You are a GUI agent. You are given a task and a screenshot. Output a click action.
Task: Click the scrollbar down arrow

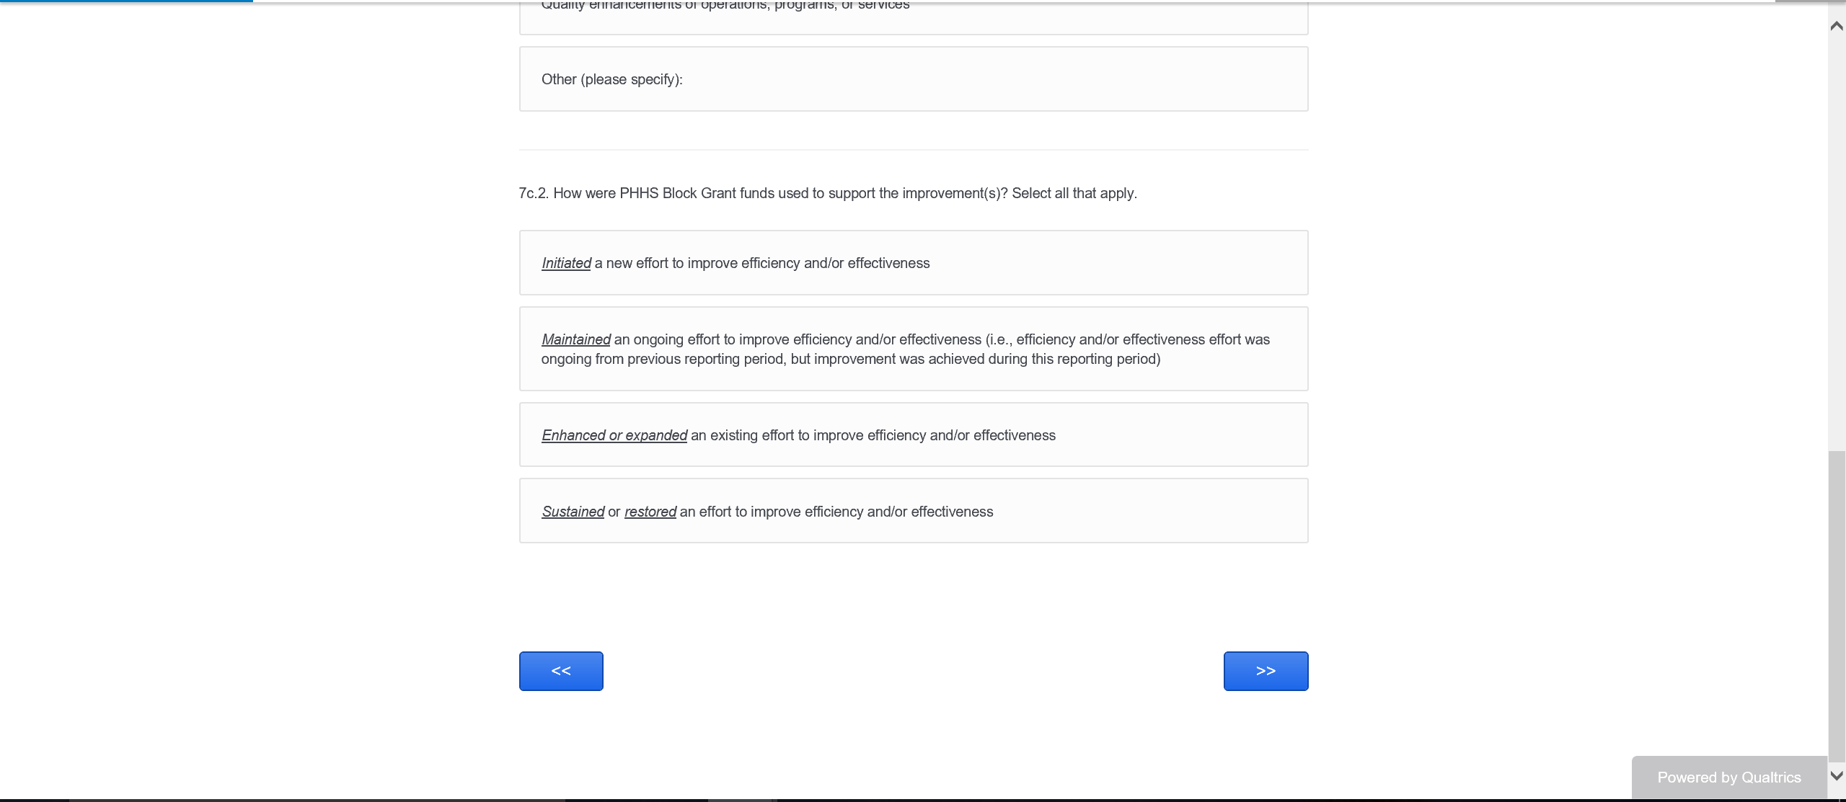[x=1836, y=776]
